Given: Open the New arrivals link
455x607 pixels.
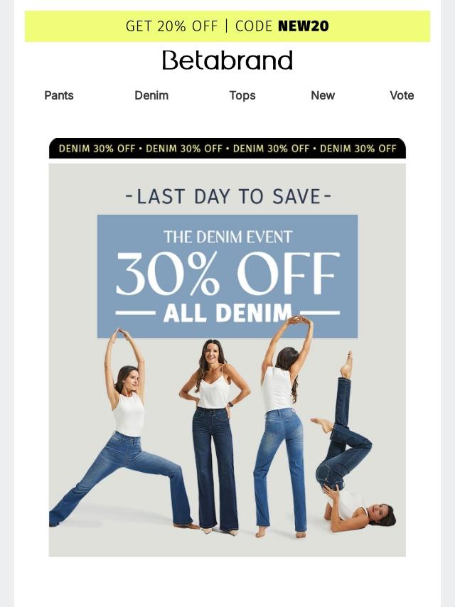Looking at the screenshot, I should (x=323, y=95).
